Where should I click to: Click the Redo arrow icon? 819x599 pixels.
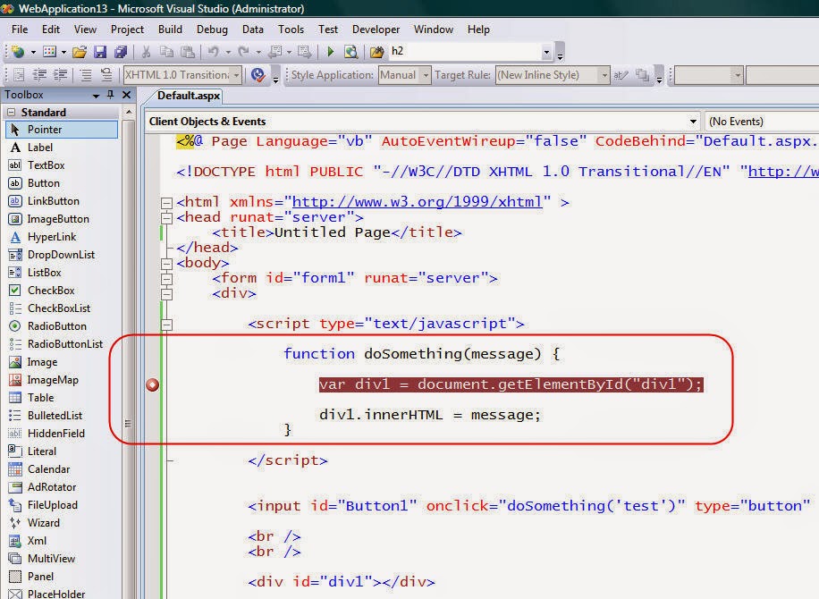coord(243,52)
